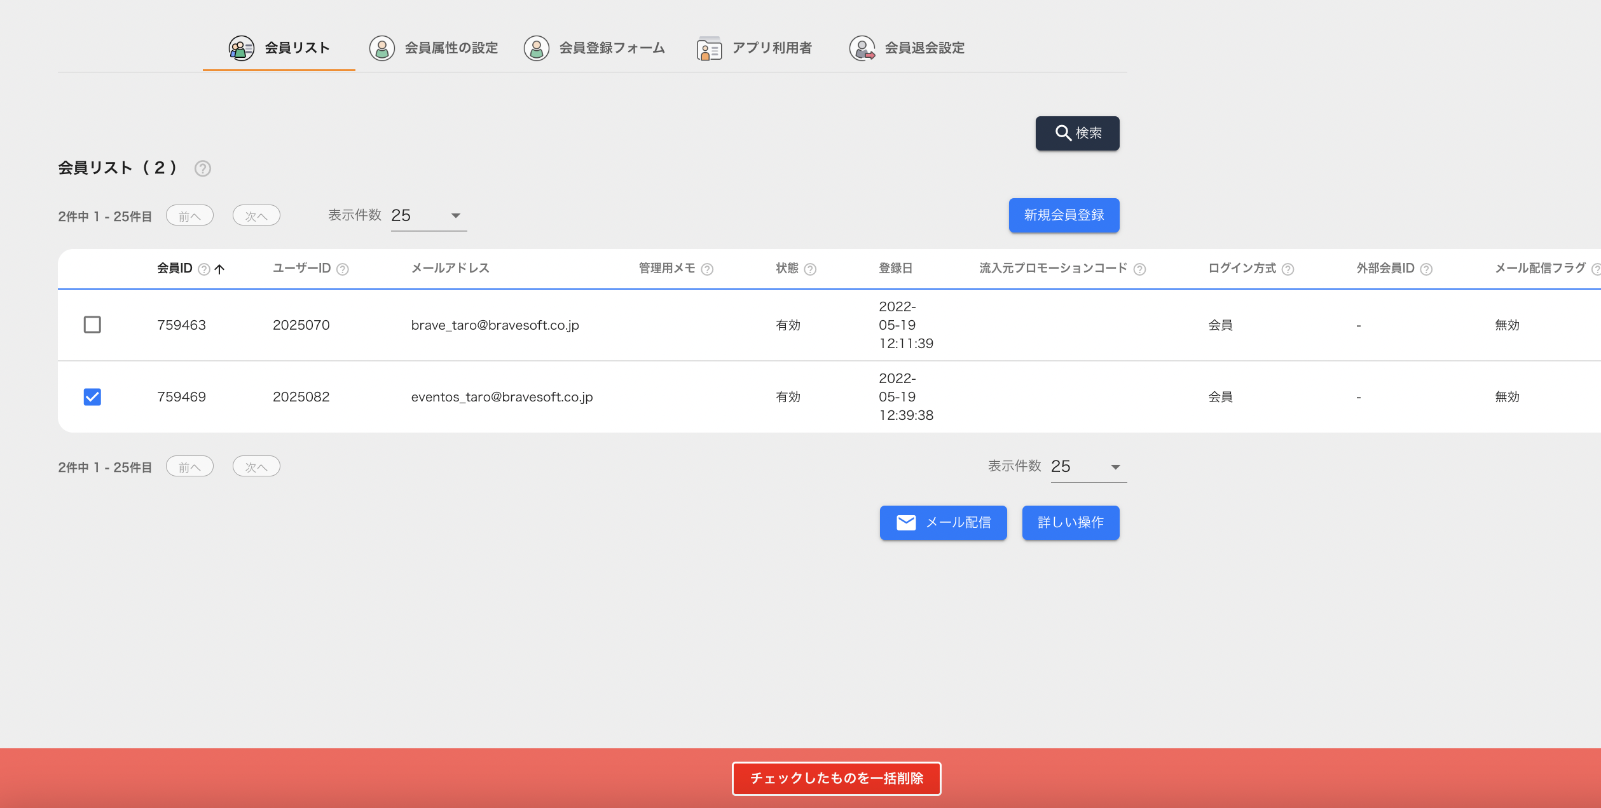Click member ID 759463 cell
Viewport: 1601px width, 808px height.
coord(182,325)
